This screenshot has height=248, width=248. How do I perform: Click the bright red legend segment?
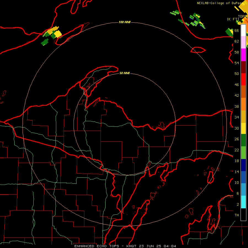(243, 79)
